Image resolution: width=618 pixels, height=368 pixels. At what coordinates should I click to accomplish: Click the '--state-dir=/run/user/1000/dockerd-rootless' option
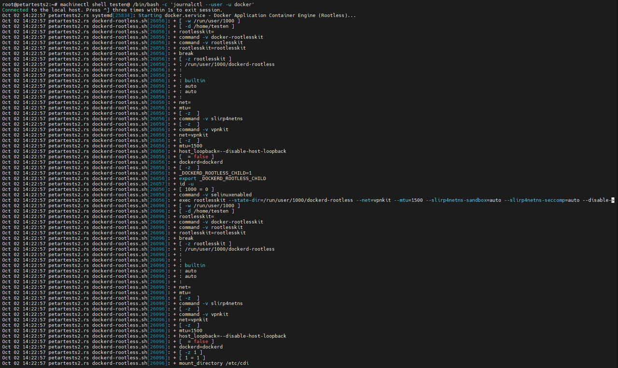tap(291, 200)
